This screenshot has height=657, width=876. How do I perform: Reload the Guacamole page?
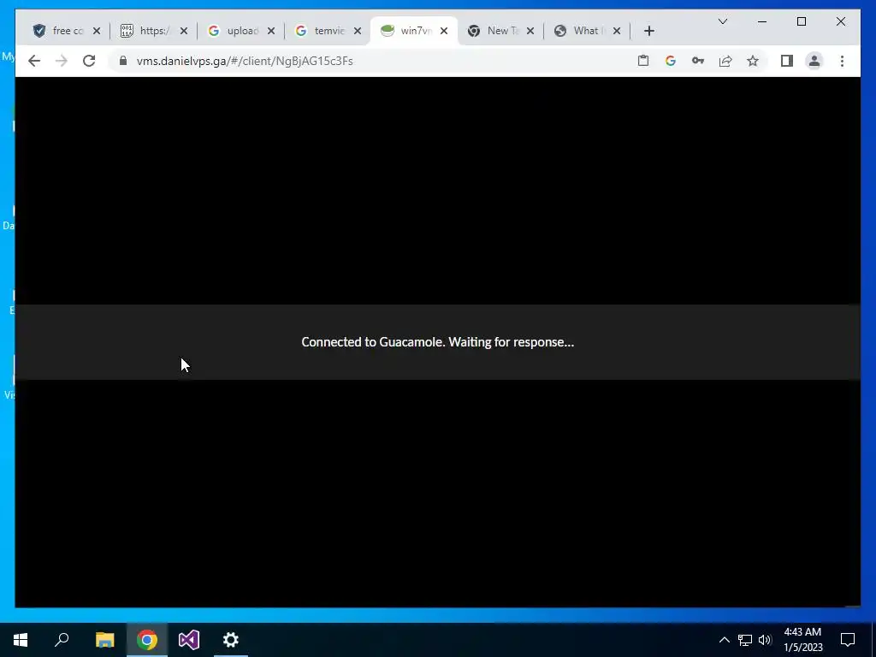coord(89,61)
